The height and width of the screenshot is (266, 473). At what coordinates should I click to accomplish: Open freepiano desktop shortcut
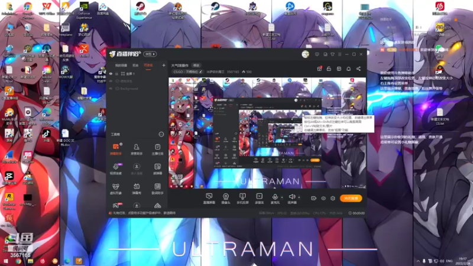(66, 30)
